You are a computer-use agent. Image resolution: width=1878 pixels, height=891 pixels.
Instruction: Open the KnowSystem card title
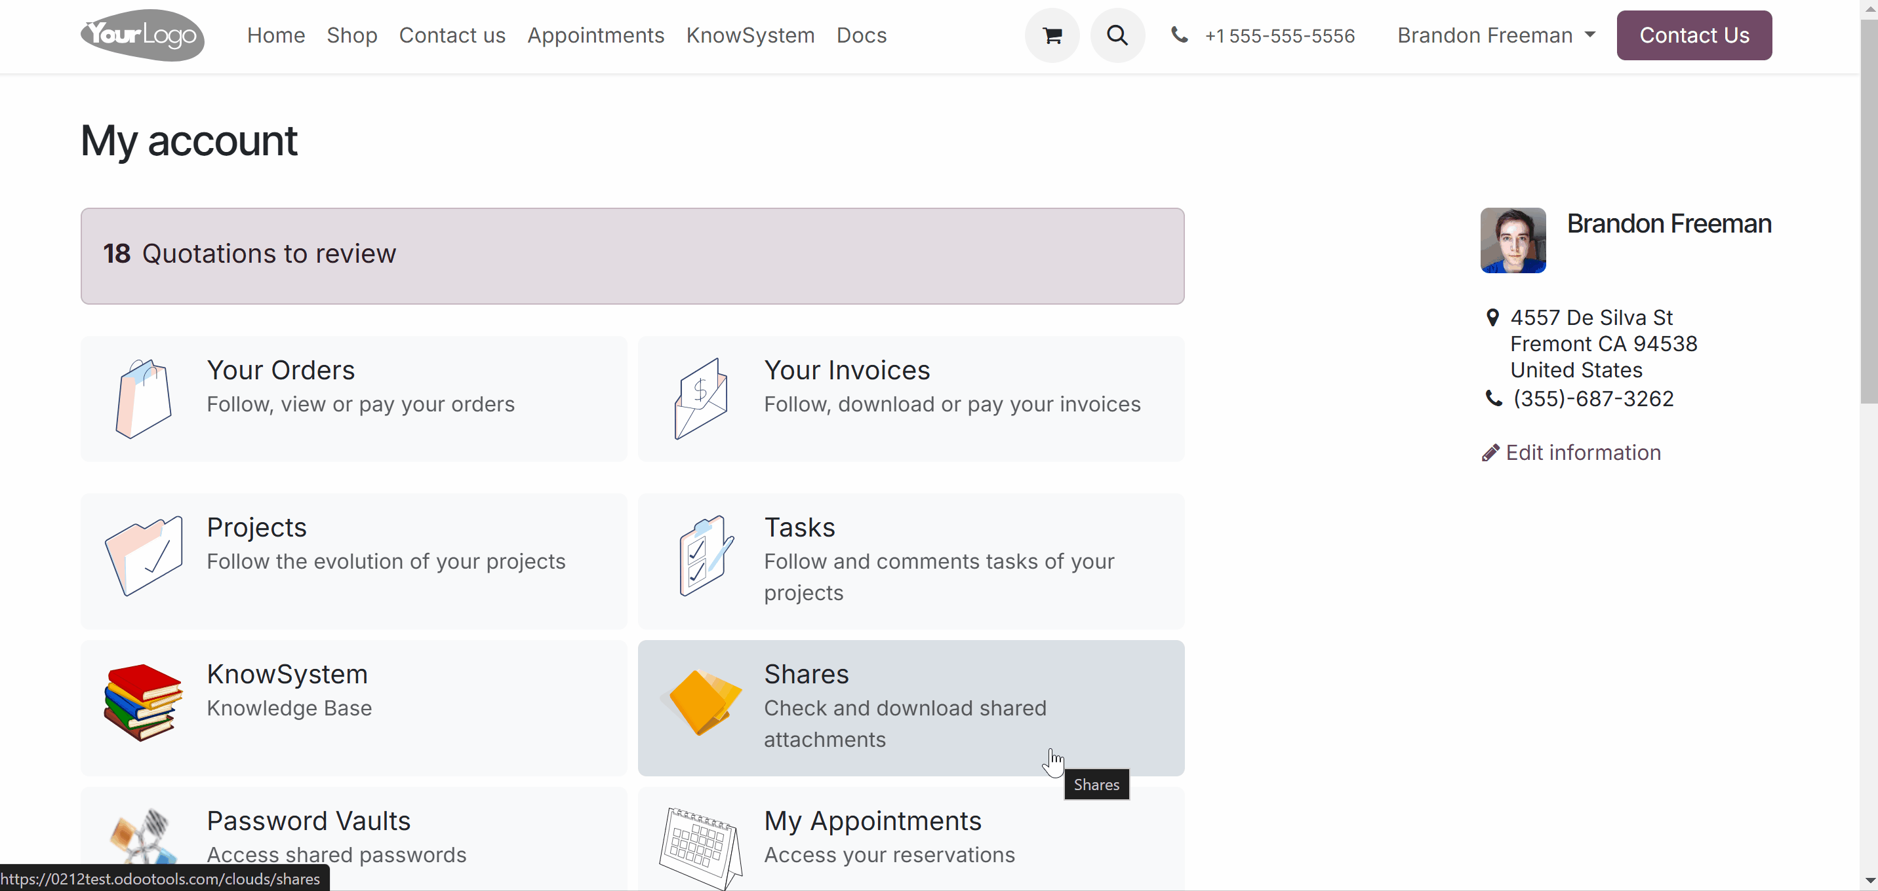pos(287,674)
